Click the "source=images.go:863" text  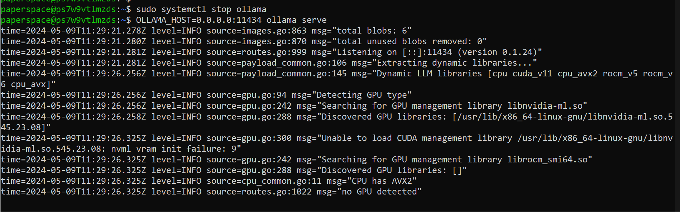256,31
